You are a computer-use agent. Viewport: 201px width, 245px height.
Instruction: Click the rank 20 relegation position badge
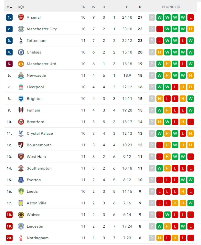click(x=9, y=238)
